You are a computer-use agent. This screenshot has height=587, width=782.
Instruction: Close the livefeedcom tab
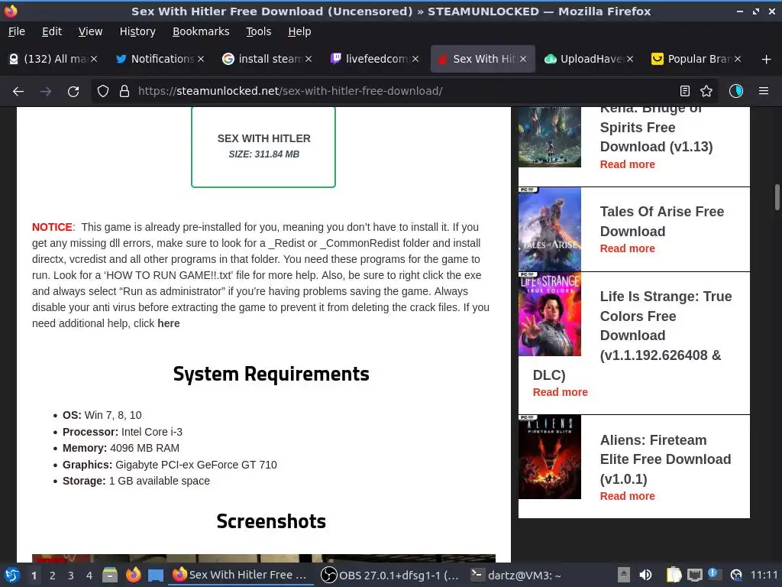(x=415, y=59)
